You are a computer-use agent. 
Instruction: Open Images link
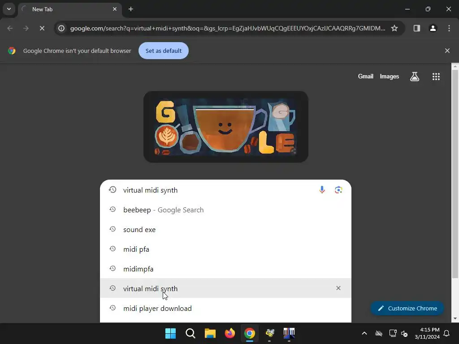tap(389, 76)
